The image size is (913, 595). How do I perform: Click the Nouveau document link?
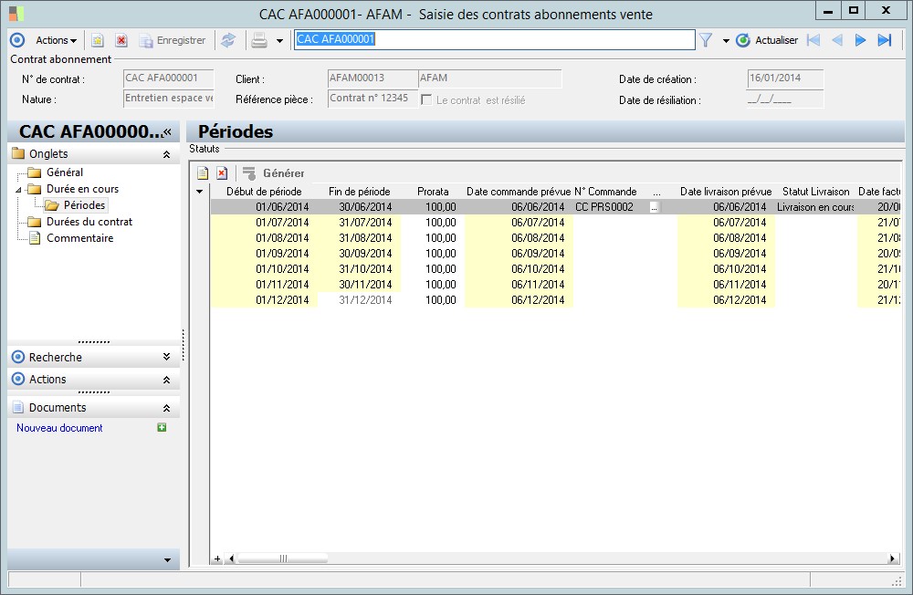59,428
